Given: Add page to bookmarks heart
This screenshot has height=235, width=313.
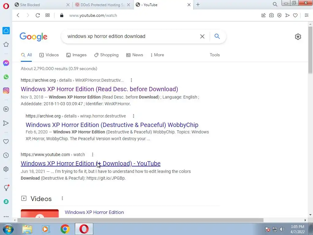Looking at the screenshot, I should tap(295, 15).
